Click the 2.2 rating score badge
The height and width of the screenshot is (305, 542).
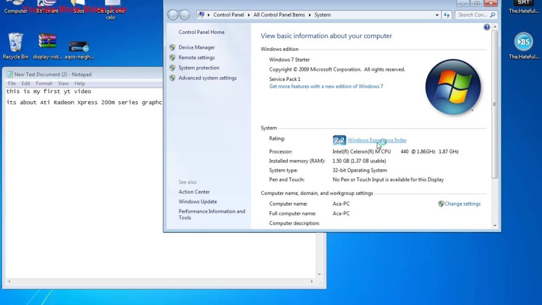(339, 140)
